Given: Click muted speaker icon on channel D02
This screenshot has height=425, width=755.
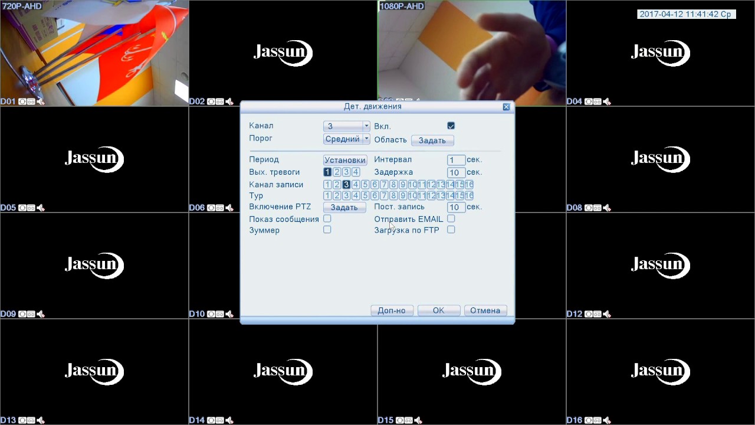Looking at the screenshot, I should click(x=229, y=102).
